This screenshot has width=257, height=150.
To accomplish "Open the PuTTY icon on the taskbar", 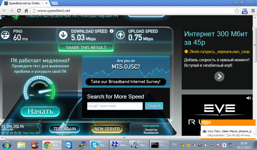I will point(82,145).
